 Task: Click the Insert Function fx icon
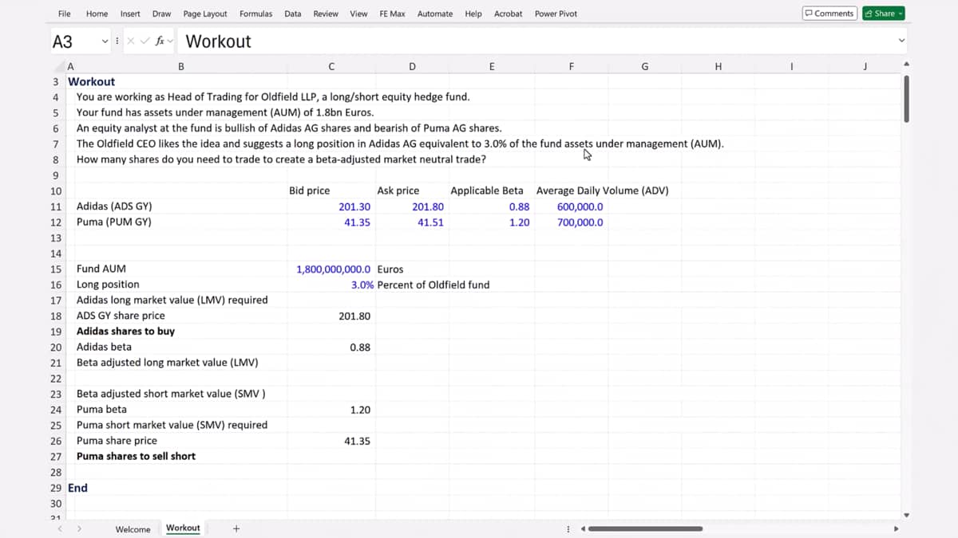coord(160,41)
